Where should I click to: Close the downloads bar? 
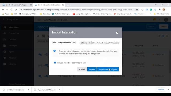(x=169, y=90)
